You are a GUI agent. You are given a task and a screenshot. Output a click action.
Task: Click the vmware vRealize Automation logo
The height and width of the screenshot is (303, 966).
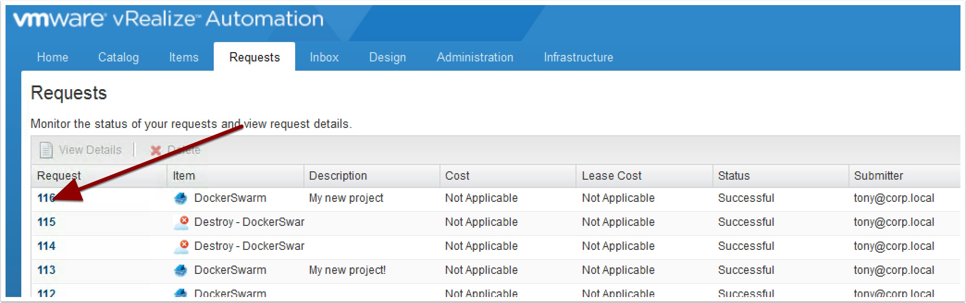coord(168,19)
